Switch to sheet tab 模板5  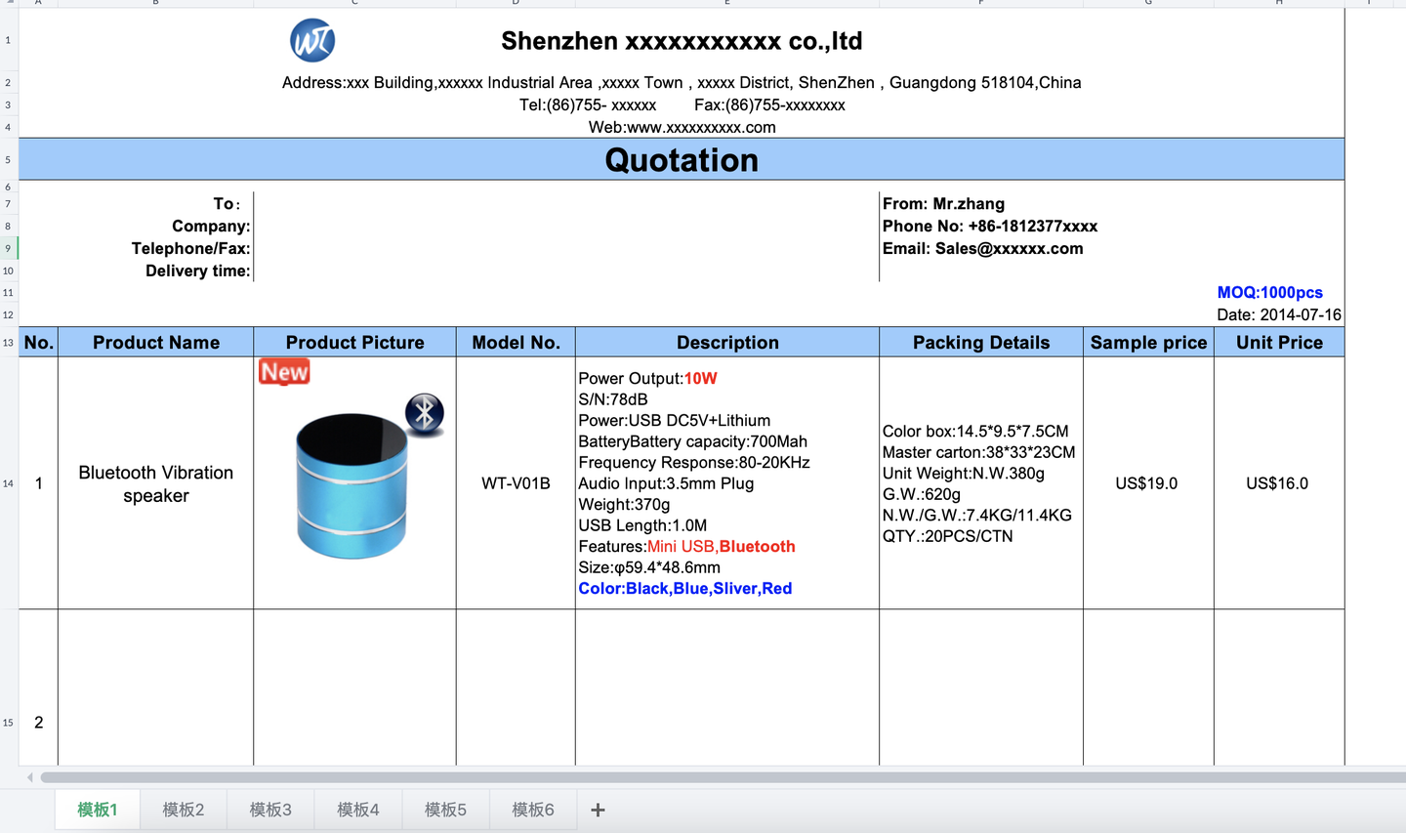(445, 810)
